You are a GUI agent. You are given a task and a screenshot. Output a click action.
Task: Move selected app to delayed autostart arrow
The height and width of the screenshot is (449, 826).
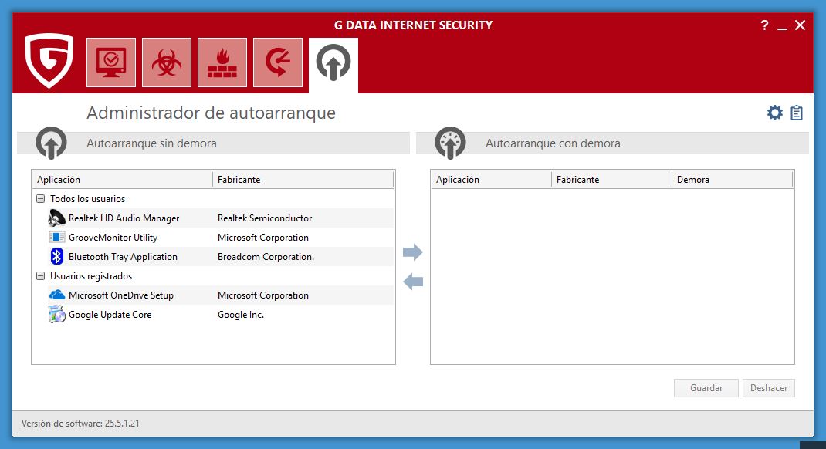coord(412,252)
